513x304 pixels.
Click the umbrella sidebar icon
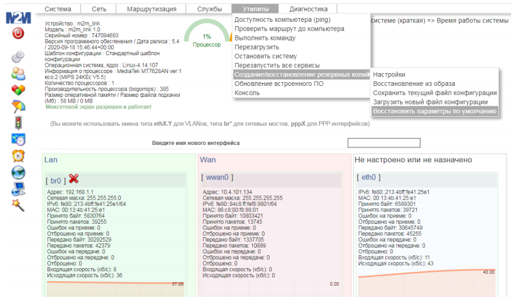18,106
